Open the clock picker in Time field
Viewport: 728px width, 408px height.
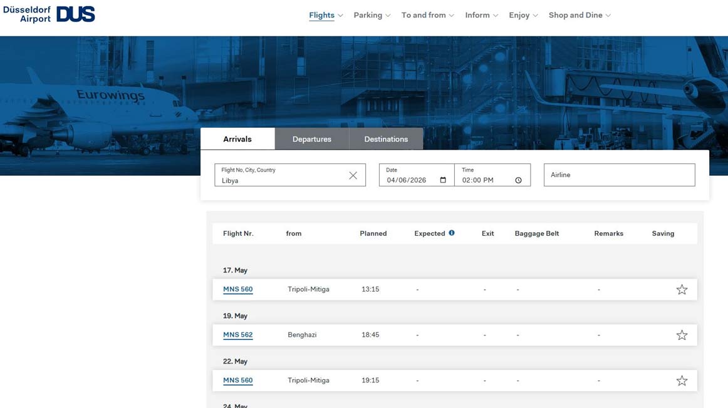click(x=518, y=180)
